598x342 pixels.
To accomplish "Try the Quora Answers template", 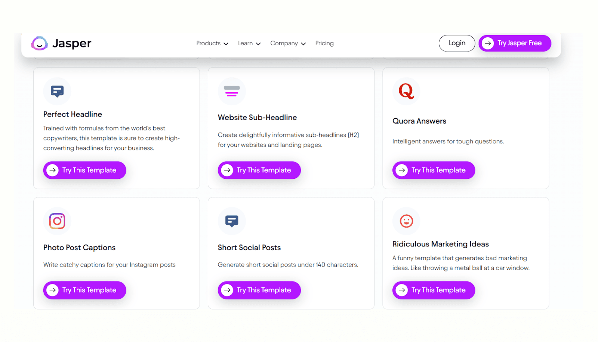I will (x=434, y=170).
